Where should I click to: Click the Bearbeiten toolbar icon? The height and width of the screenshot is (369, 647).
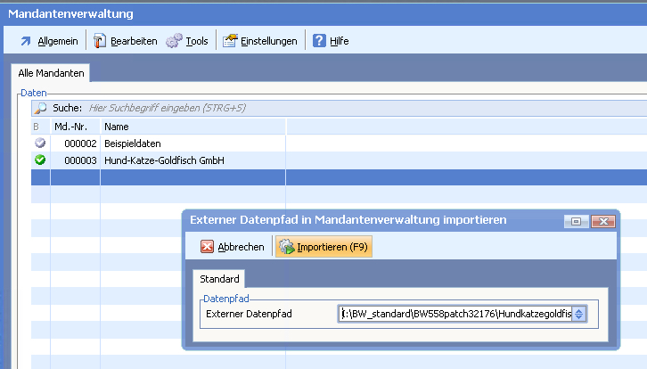click(100, 41)
